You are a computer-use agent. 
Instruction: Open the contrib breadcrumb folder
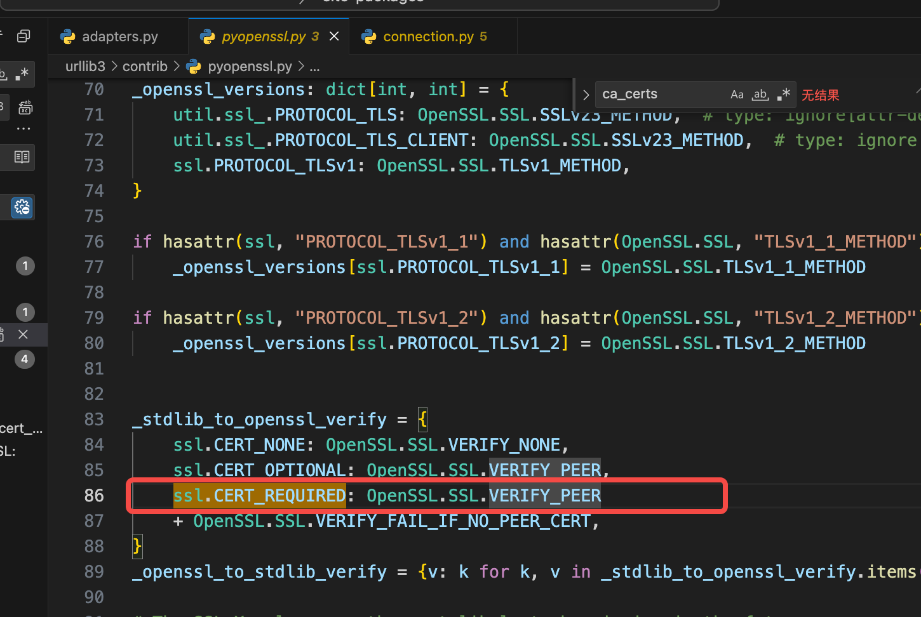[x=145, y=66]
